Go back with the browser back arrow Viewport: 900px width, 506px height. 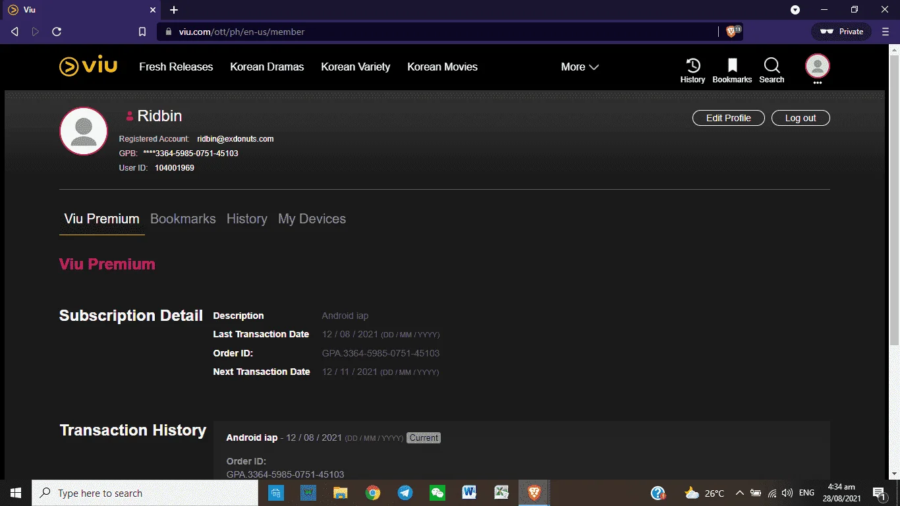14,32
